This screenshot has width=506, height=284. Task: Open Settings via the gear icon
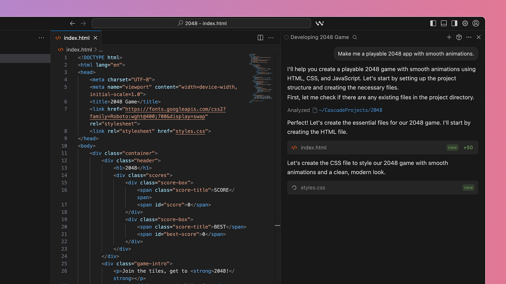[465, 23]
